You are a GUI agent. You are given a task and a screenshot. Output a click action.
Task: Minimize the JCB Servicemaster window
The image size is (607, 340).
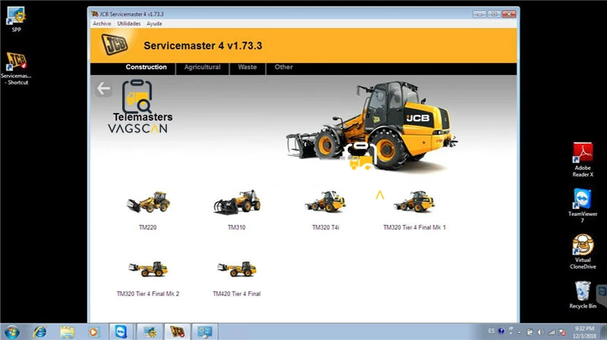(480, 14)
